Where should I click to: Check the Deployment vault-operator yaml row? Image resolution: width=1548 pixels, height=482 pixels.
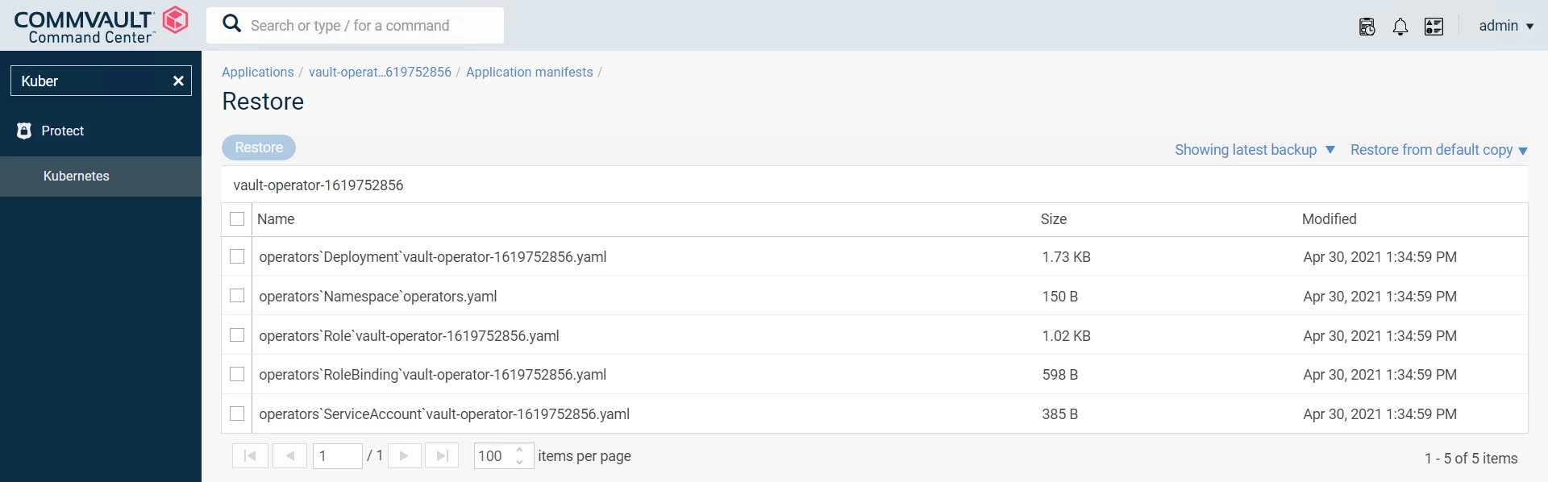[x=237, y=256]
